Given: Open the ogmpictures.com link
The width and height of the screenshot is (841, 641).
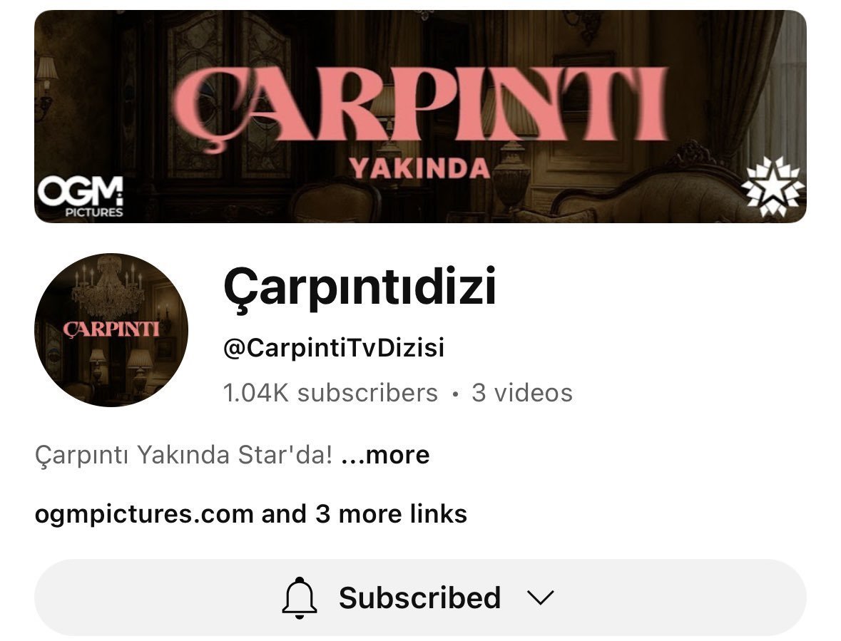Looking at the screenshot, I should pos(144,514).
